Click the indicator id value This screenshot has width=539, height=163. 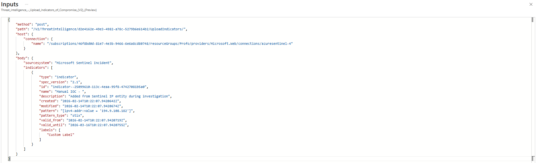[99, 87]
